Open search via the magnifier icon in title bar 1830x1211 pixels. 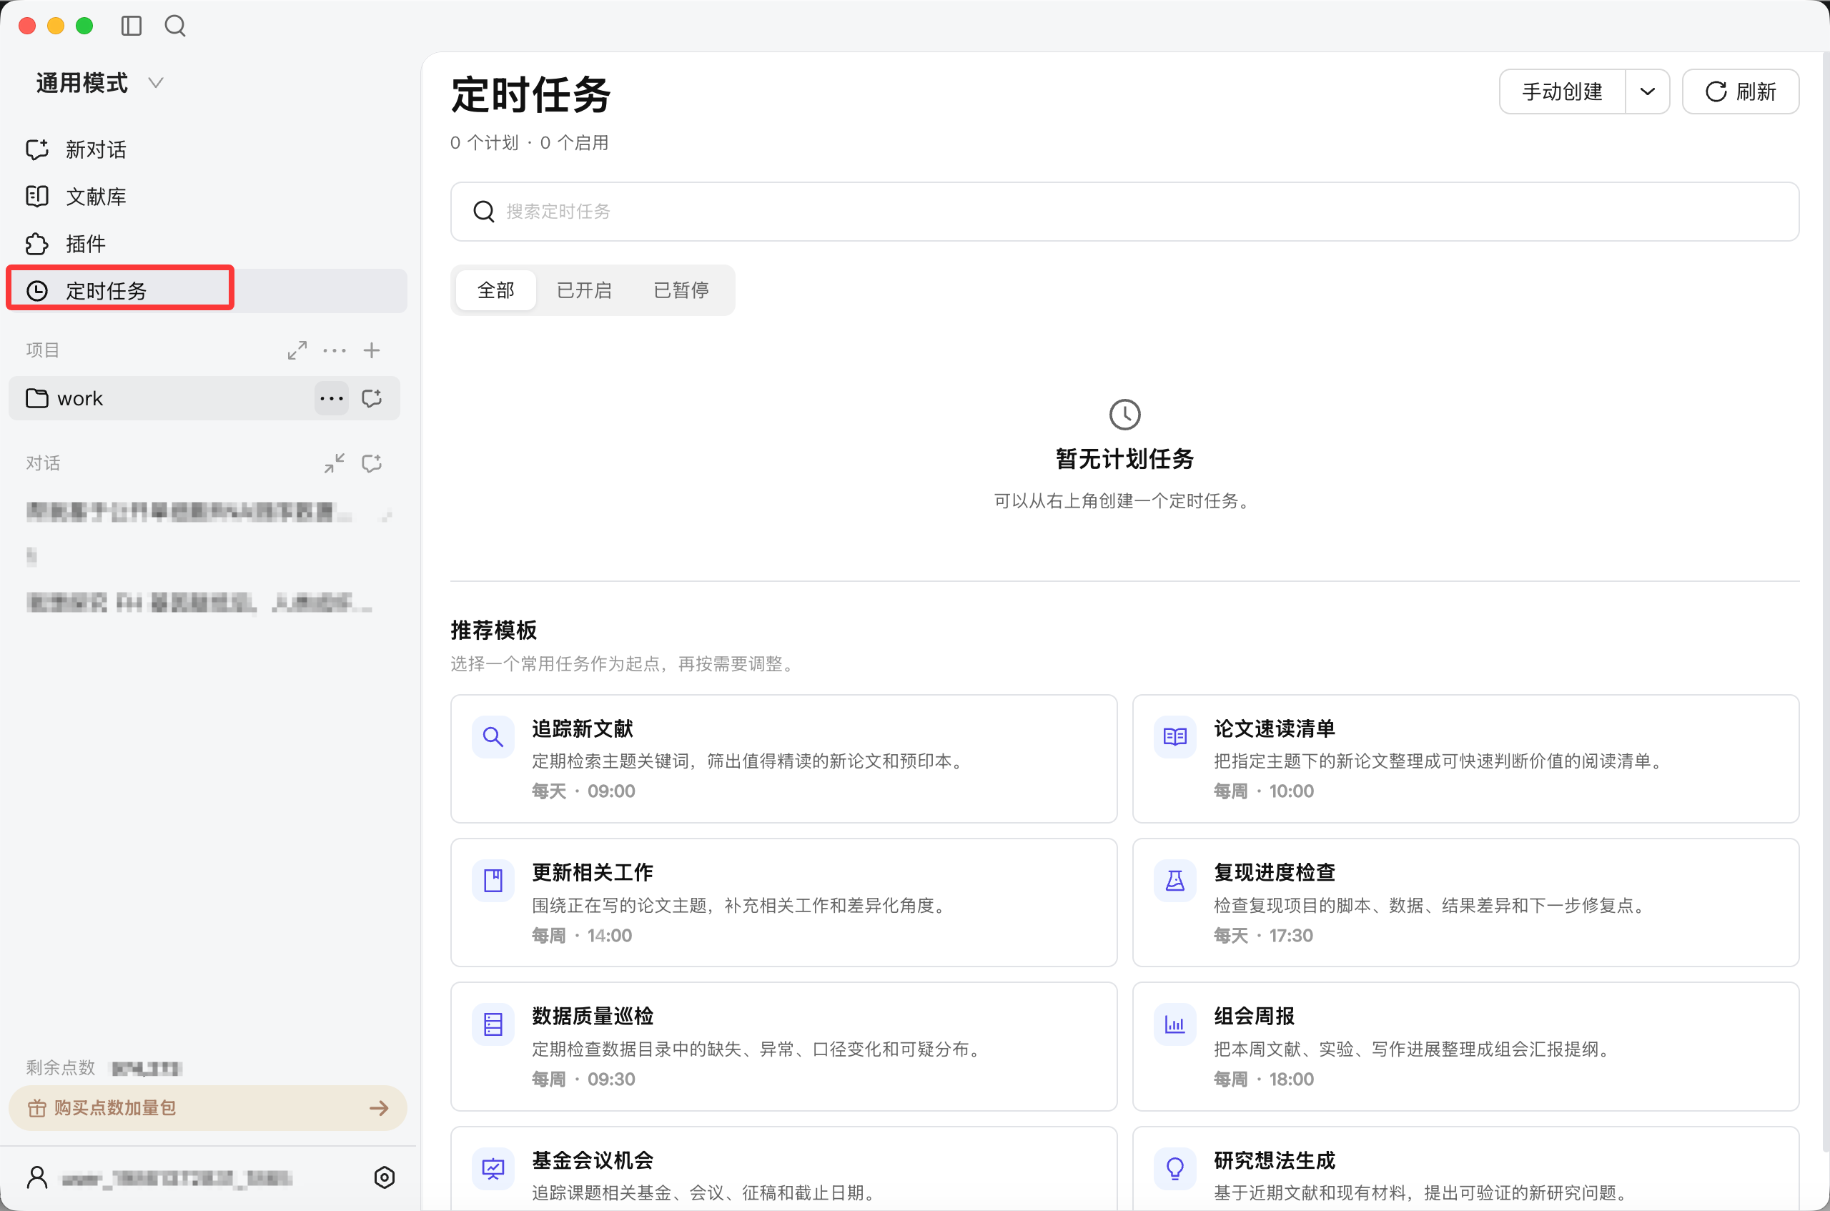pos(175,26)
